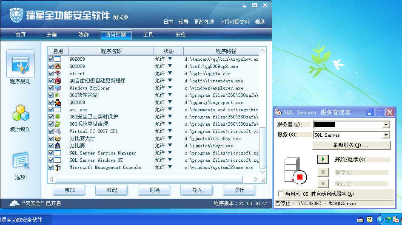Click the help question mark tray icon
The width and height of the screenshot is (402, 225).
tap(369, 219)
